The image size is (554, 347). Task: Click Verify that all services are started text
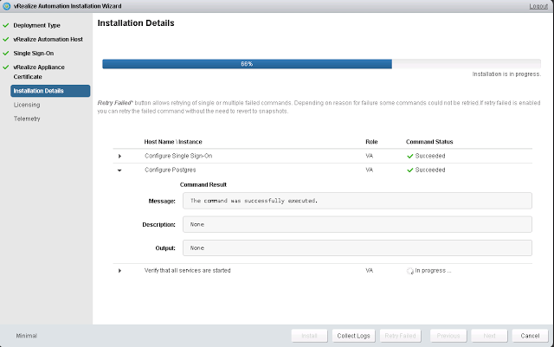click(x=188, y=270)
